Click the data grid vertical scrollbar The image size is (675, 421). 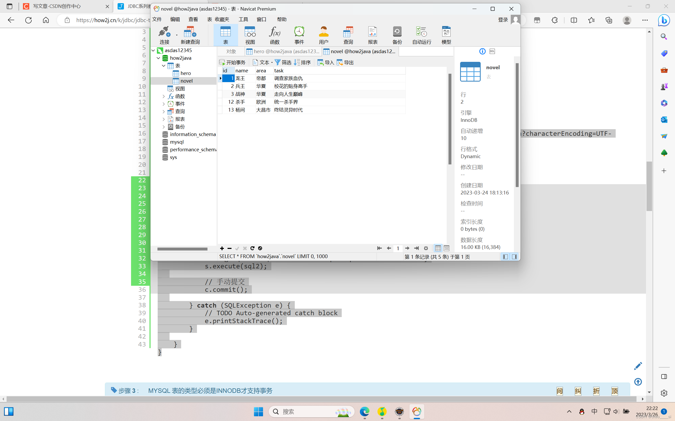450,119
